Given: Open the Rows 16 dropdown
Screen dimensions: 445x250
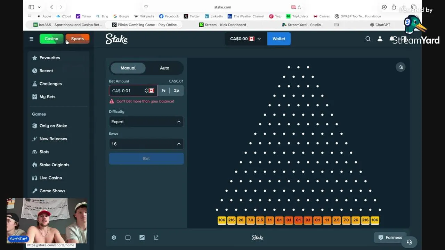Looking at the screenshot, I should pos(146,144).
